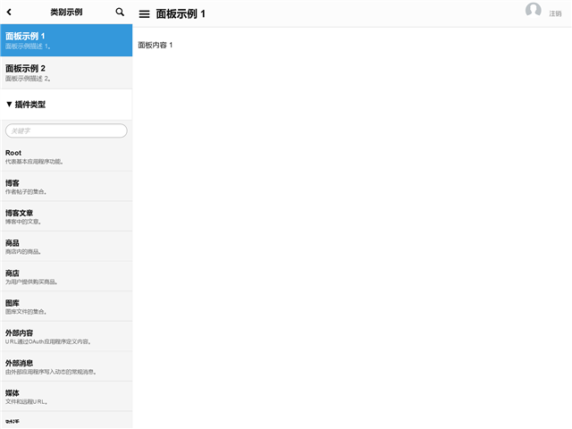Select 面板示例 2 in the sidebar
The height and width of the screenshot is (429, 572).
[x=66, y=72]
